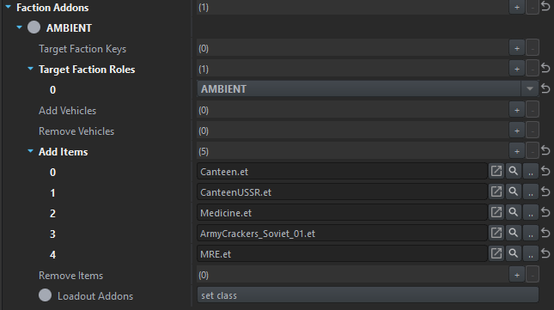The image size is (554, 310).
Task: Locate Canteen.et with magnifier icon
Action: [x=514, y=171]
